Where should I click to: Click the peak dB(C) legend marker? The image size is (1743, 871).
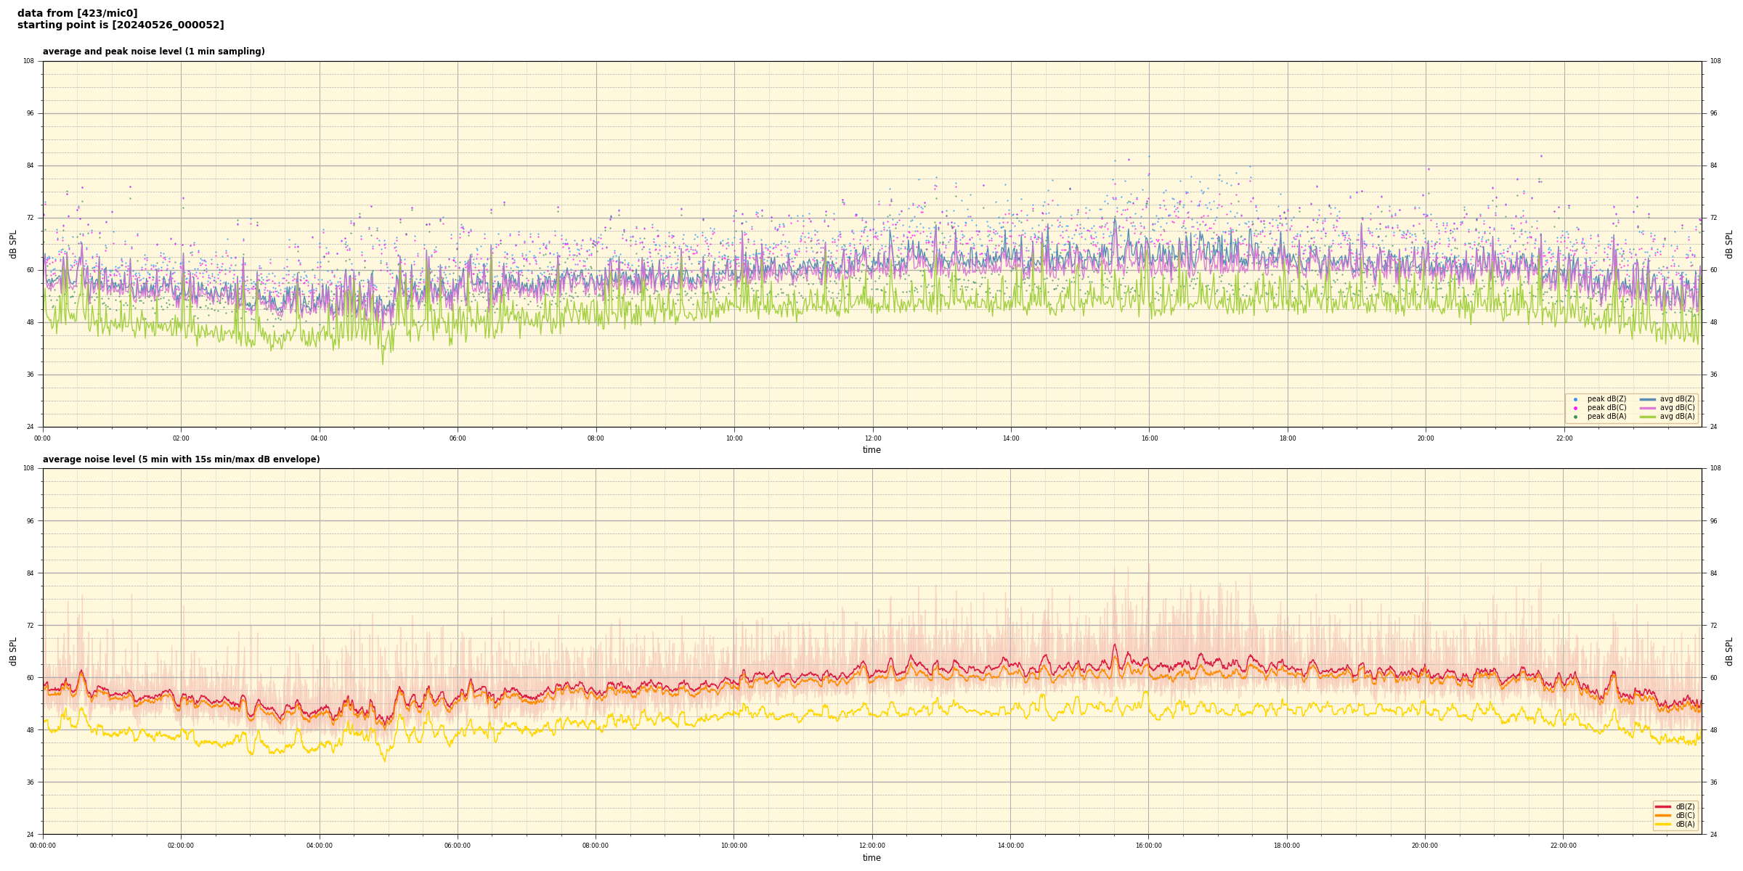1575,408
